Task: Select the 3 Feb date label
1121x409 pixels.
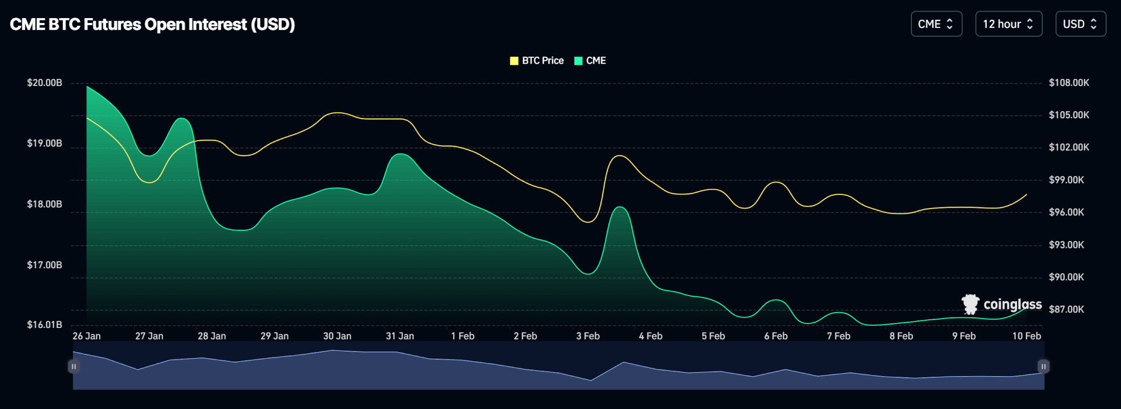Action: [588, 336]
